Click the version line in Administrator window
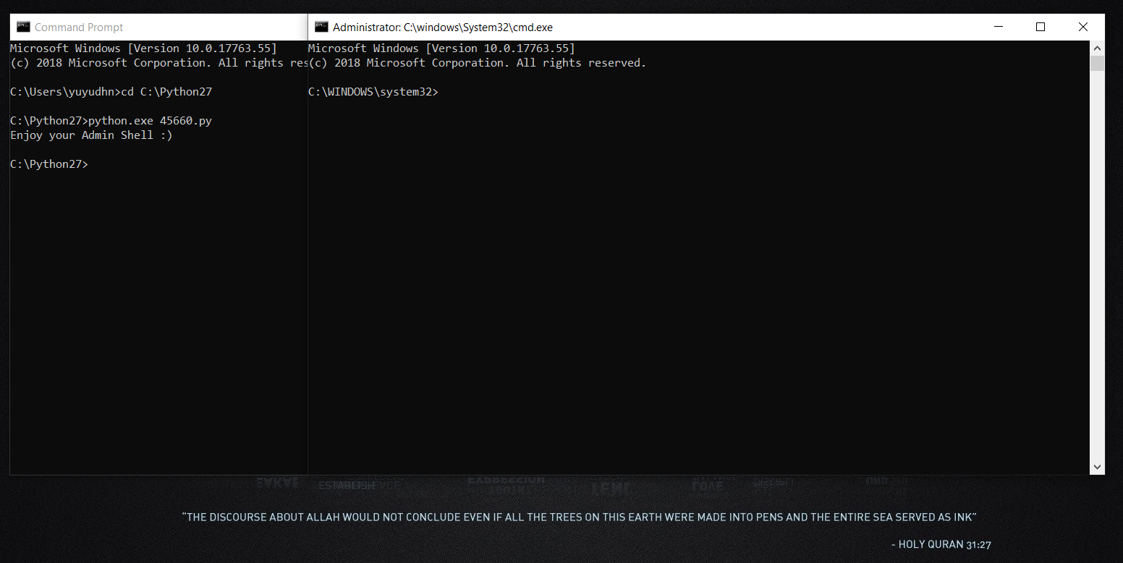This screenshot has width=1123, height=563. point(441,48)
